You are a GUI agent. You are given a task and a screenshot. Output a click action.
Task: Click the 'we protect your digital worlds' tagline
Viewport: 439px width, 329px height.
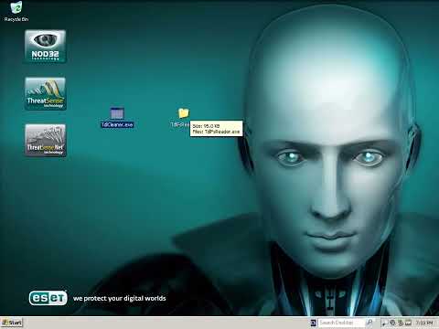(119, 298)
